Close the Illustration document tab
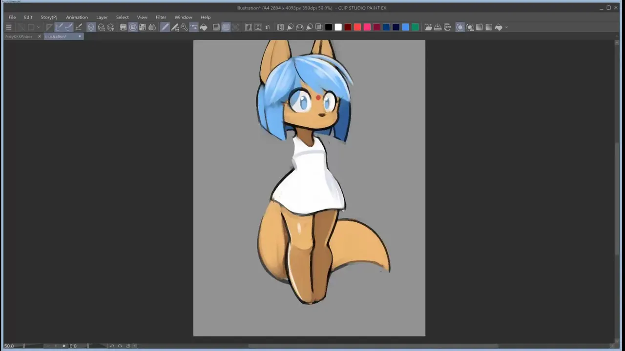Image resolution: width=625 pixels, height=351 pixels. pos(80,37)
